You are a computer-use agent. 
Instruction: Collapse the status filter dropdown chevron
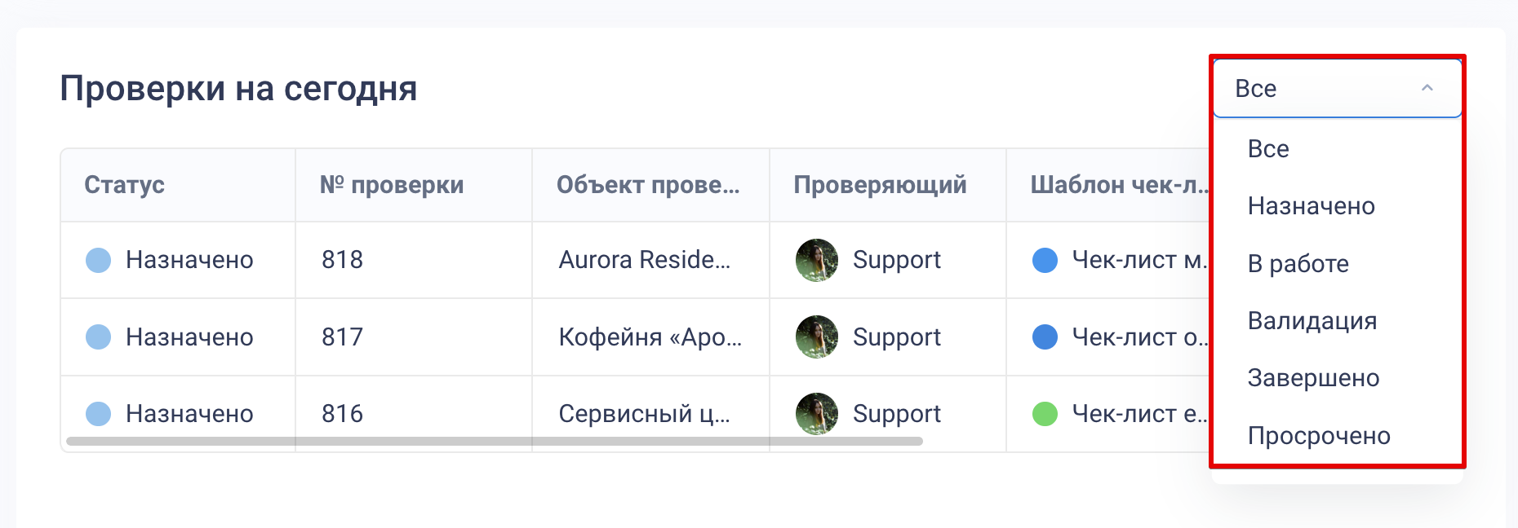(x=1427, y=88)
